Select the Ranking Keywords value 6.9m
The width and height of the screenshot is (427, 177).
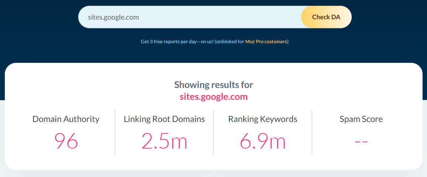tap(263, 141)
